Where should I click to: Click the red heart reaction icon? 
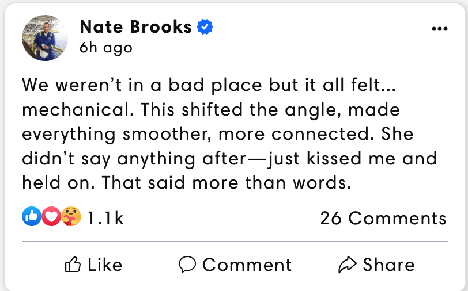[51, 217]
